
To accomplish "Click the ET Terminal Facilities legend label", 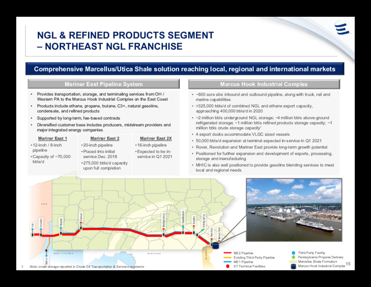I will [250, 266].
